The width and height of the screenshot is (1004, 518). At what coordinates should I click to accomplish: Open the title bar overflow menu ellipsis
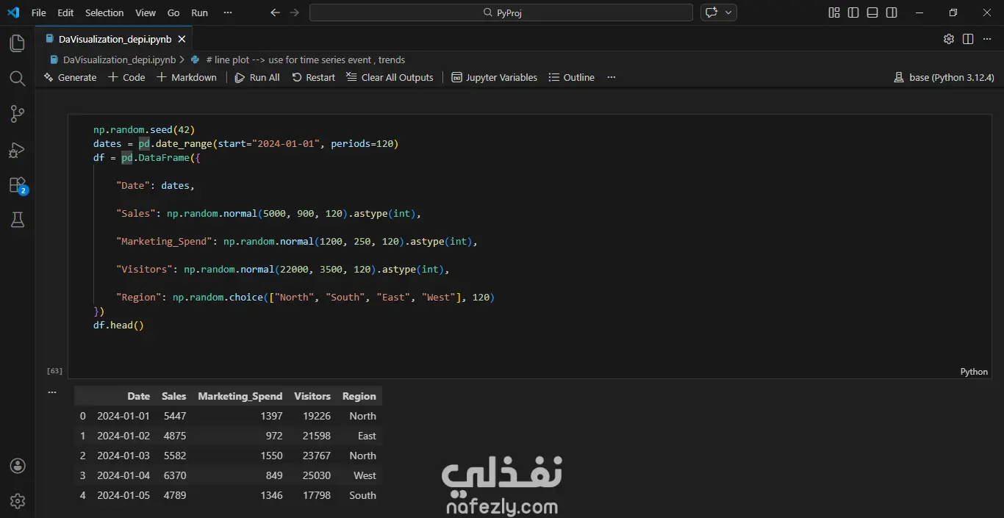pyautogui.click(x=228, y=12)
